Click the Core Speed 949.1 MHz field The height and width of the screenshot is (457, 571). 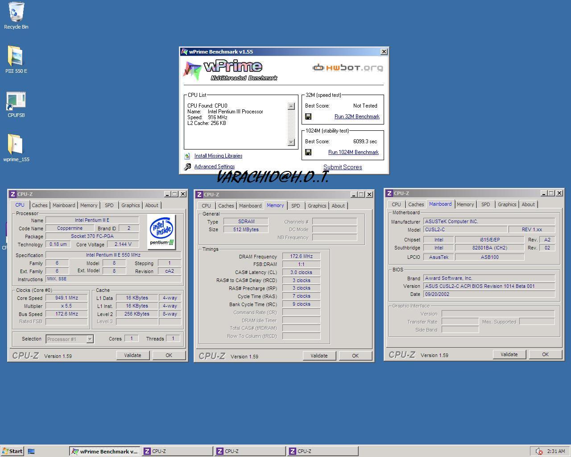pos(66,298)
